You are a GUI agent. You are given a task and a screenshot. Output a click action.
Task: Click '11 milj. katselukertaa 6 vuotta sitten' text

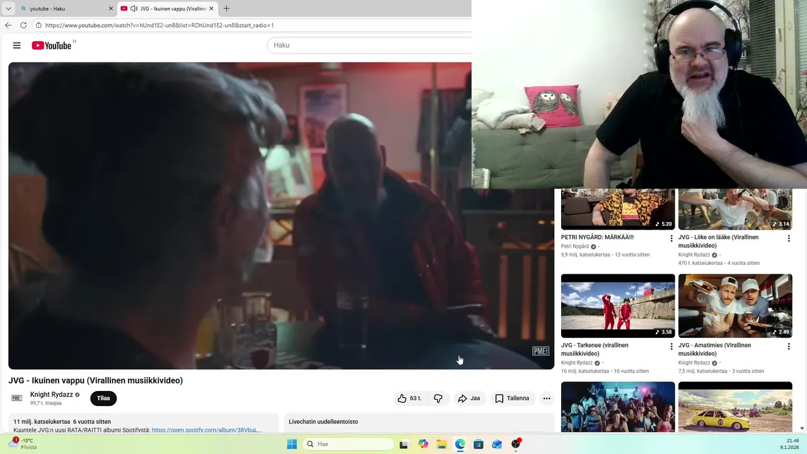click(62, 422)
